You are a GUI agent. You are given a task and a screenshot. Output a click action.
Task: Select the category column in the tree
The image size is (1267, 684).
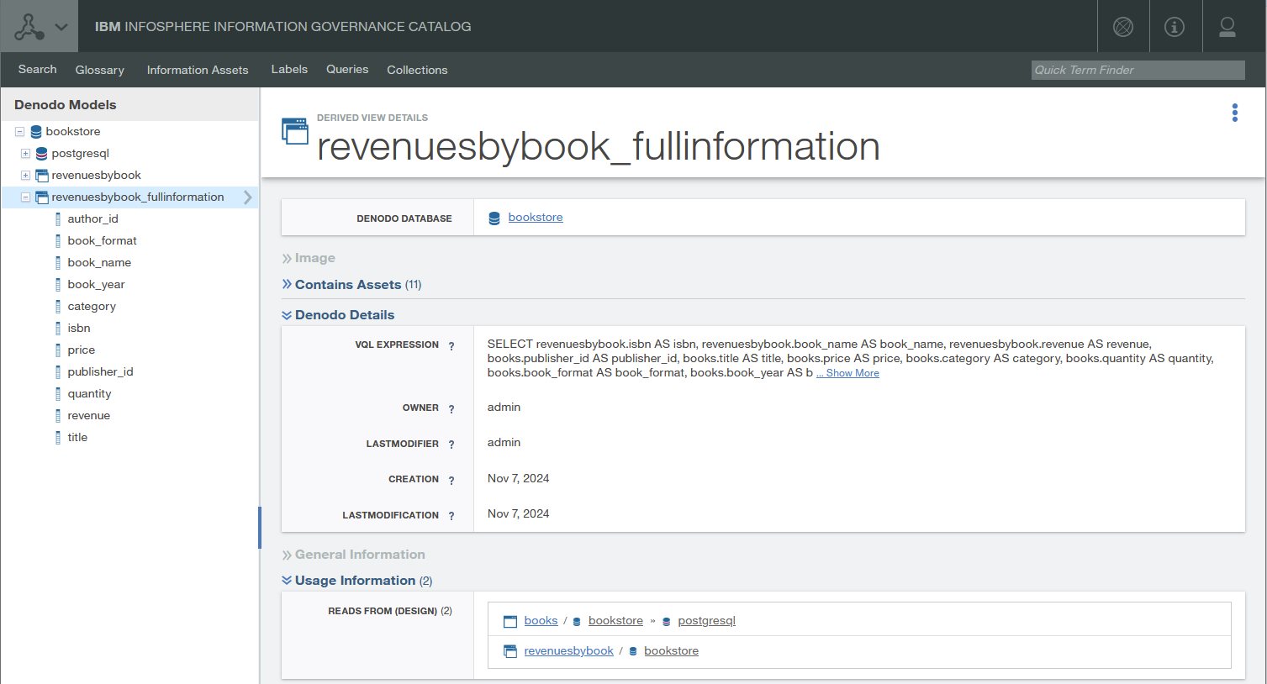point(92,307)
